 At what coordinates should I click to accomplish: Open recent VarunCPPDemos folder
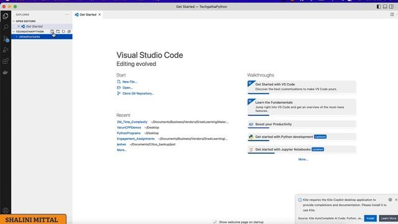point(129,128)
